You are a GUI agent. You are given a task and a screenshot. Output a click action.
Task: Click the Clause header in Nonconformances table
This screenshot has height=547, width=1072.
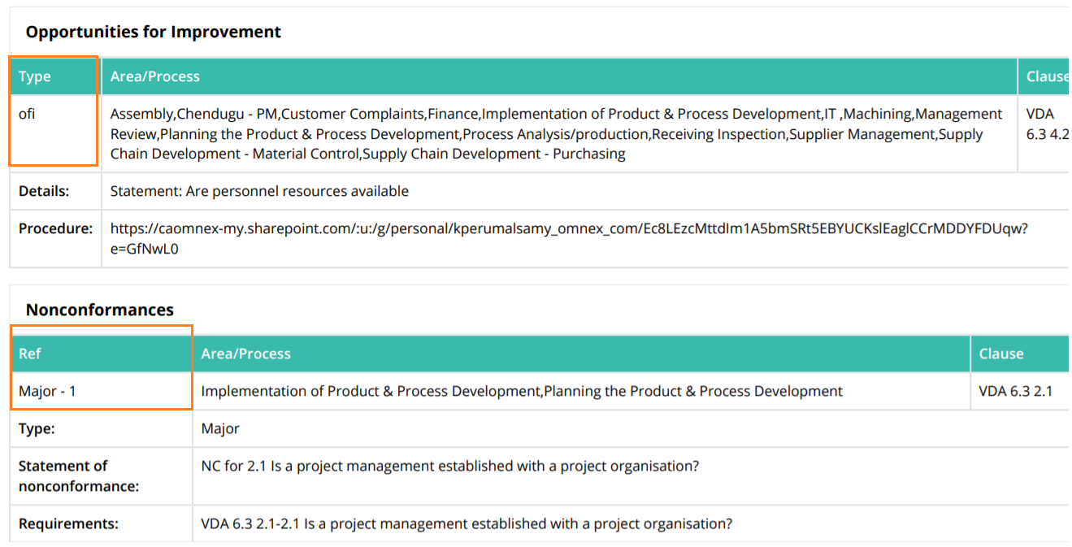(x=1021, y=354)
